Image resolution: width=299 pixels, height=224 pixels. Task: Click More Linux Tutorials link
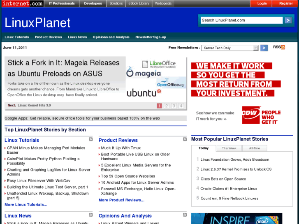coord(26,205)
